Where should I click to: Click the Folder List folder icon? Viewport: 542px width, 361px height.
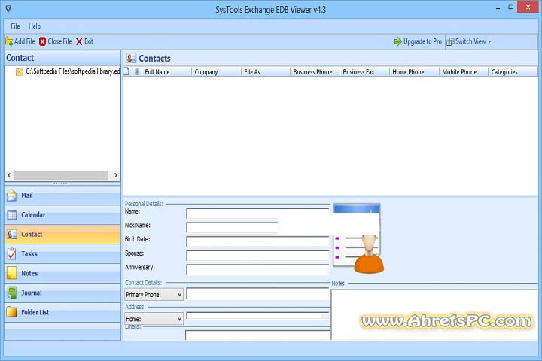point(11,312)
